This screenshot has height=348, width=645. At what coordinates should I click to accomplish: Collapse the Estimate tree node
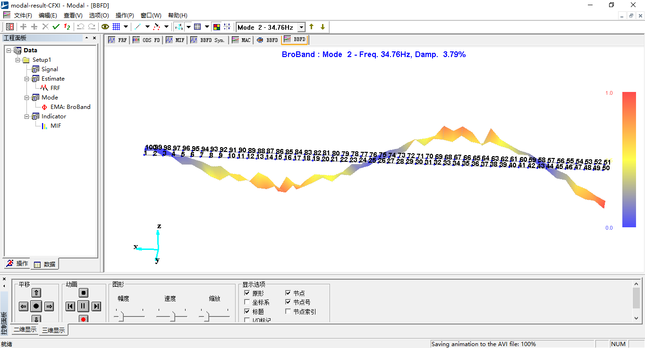[27, 79]
